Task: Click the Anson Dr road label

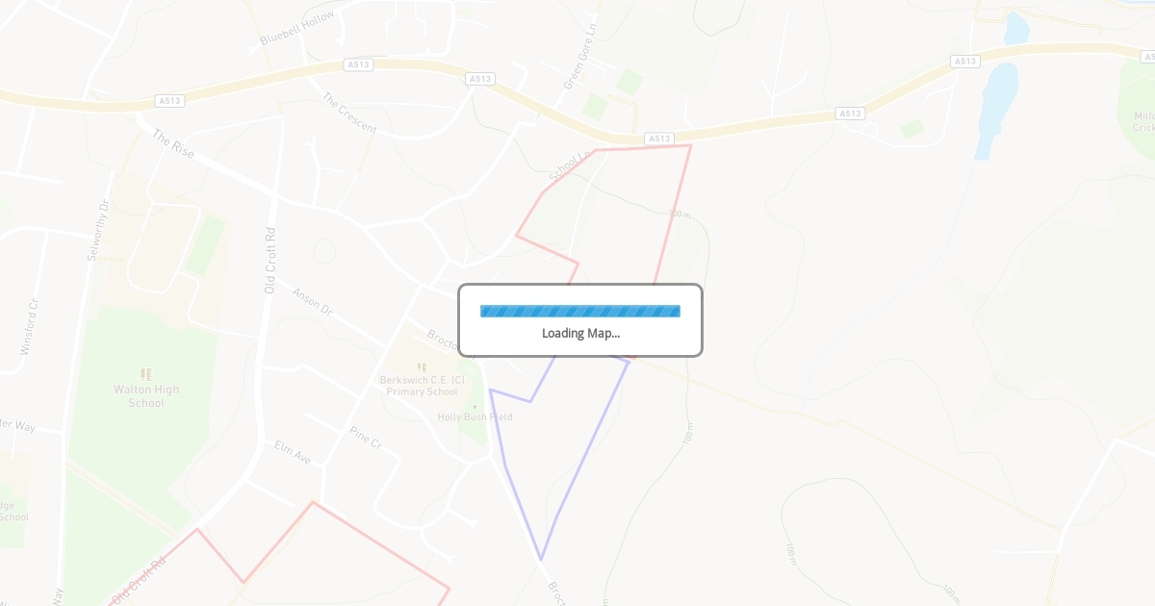Action: [312, 302]
